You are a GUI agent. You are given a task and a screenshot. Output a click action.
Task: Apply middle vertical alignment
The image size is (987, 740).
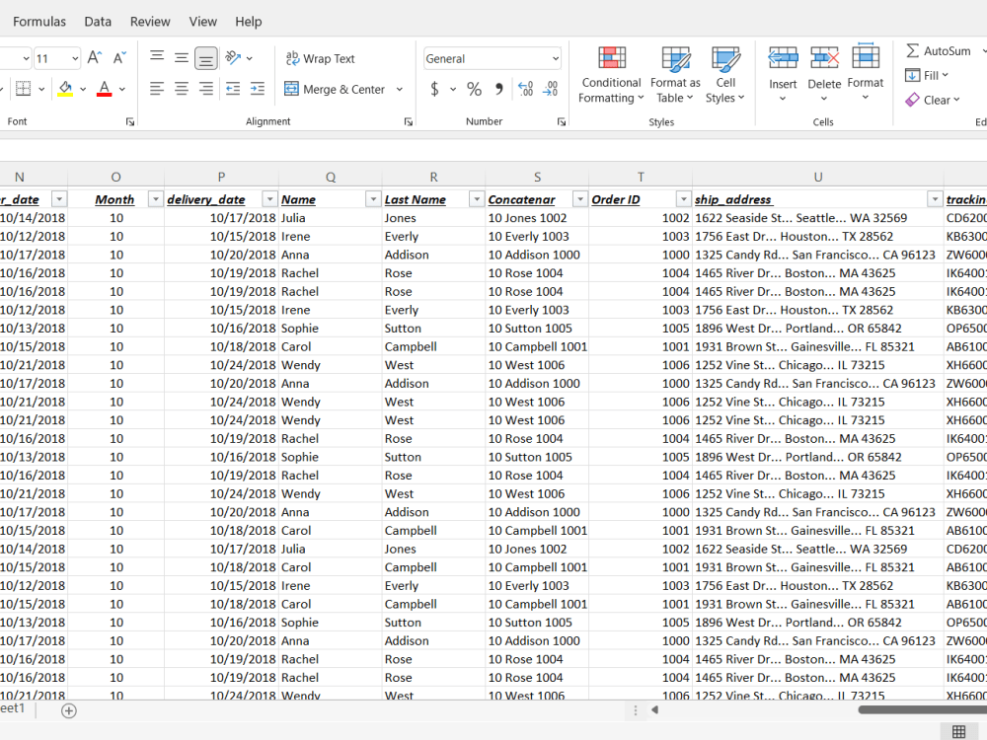click(x=182, y=58)
